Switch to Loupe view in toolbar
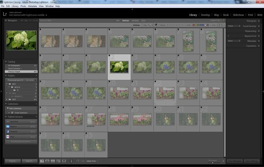The width and height of the screenshot is (264, 167). 48,161
